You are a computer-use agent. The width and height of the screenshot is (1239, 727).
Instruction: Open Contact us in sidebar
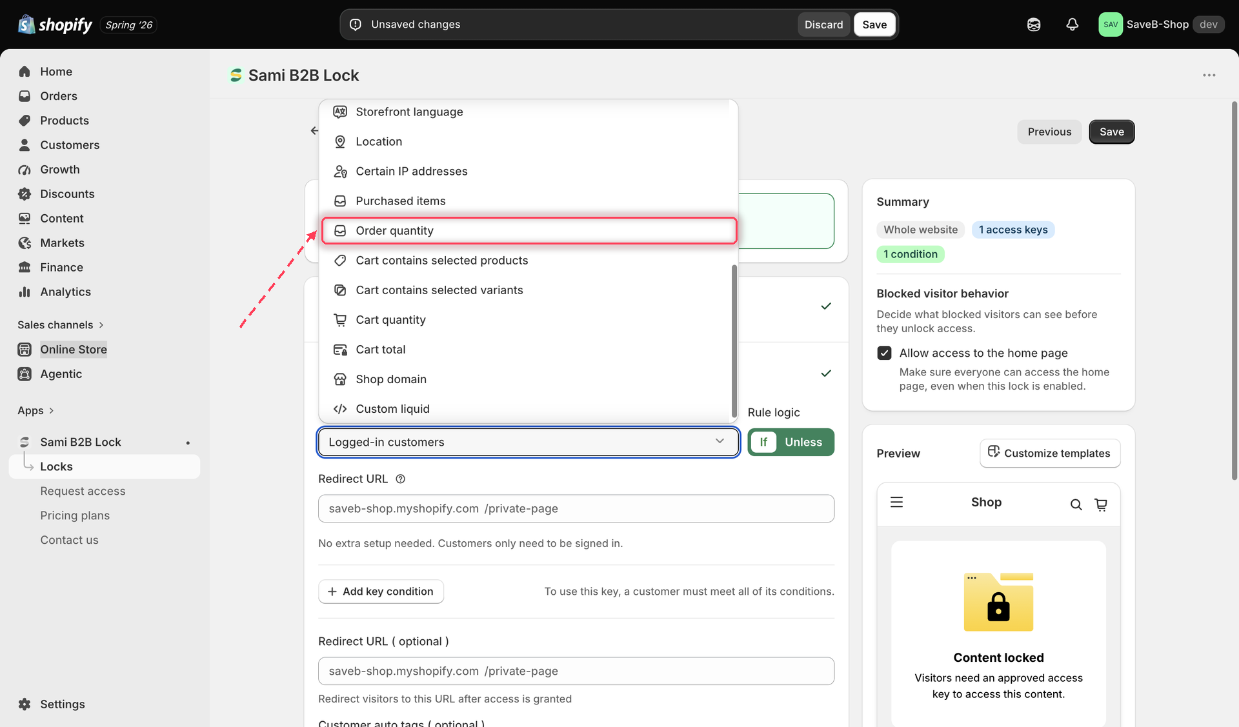click(69, 541)
